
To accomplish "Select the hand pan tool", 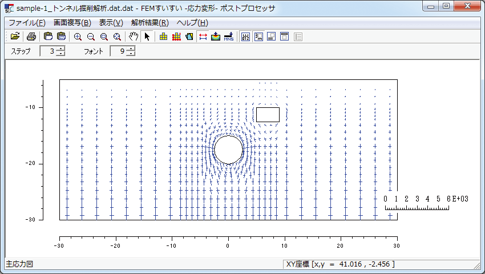I will tap(134, 37).
